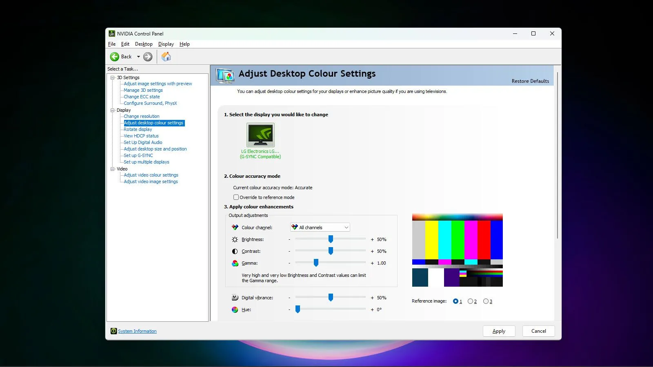Enable Override to reference mode
This screenshot has width=653, height=367.
[236, 197]
